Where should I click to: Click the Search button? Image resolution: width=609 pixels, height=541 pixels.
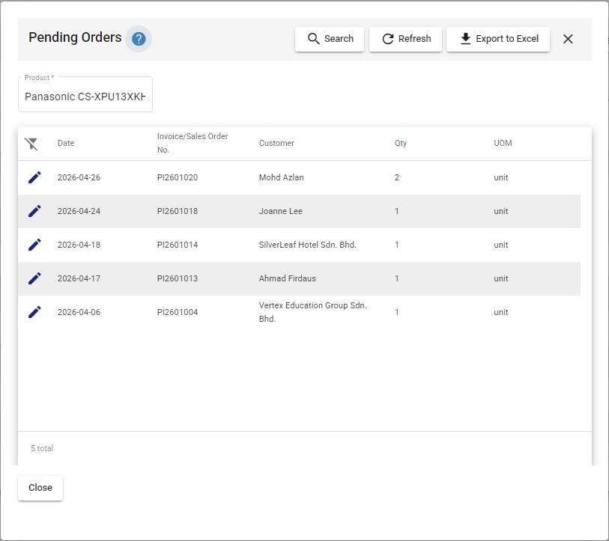330,39
